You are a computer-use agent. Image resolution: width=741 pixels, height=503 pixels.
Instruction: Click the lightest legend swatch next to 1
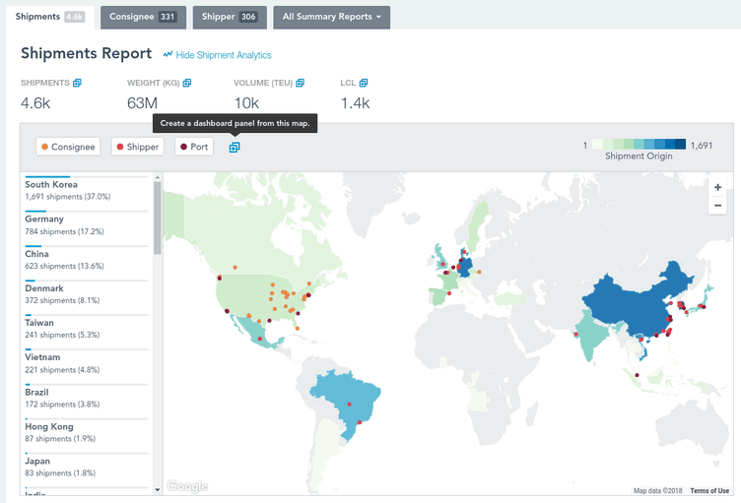click(597, 144)
